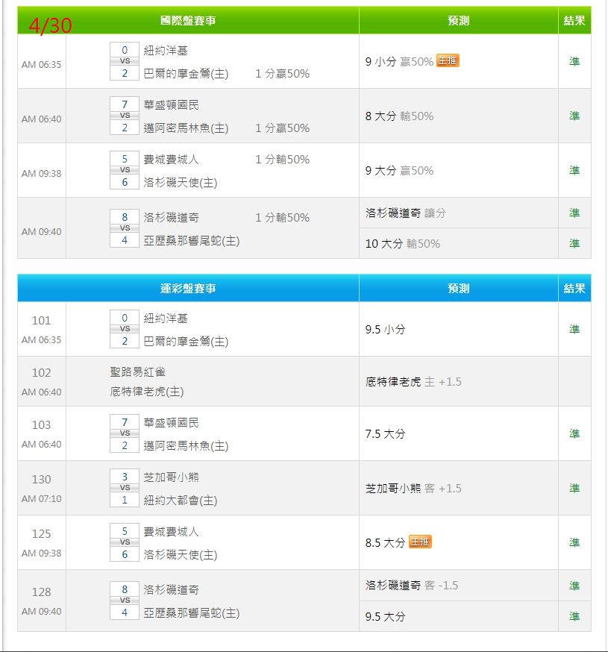Click 費城費城人 in game 125
Viewport: 608px width, 652px height.
(172, 531)
